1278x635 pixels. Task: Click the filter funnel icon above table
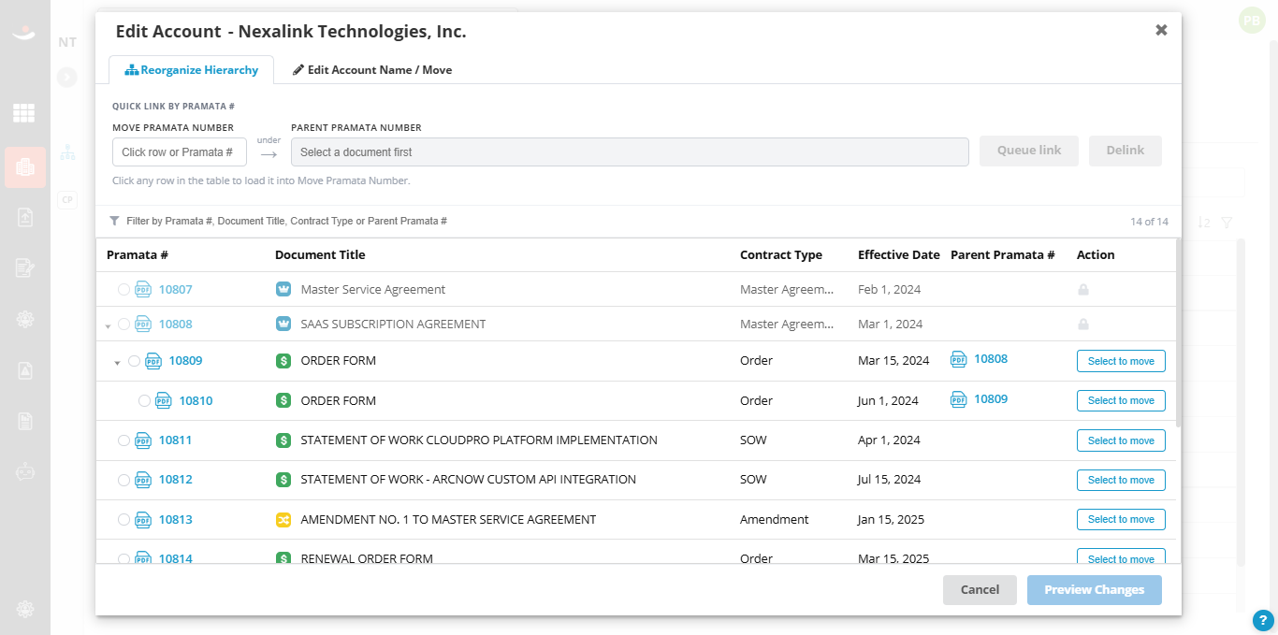(114, 222)
